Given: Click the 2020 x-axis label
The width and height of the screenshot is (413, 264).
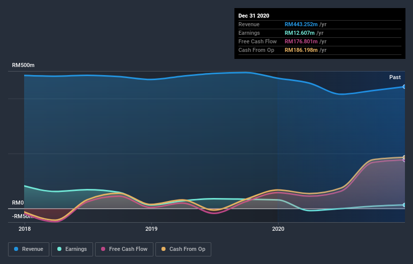Looking at the screenshot, I should click(278, 229).
